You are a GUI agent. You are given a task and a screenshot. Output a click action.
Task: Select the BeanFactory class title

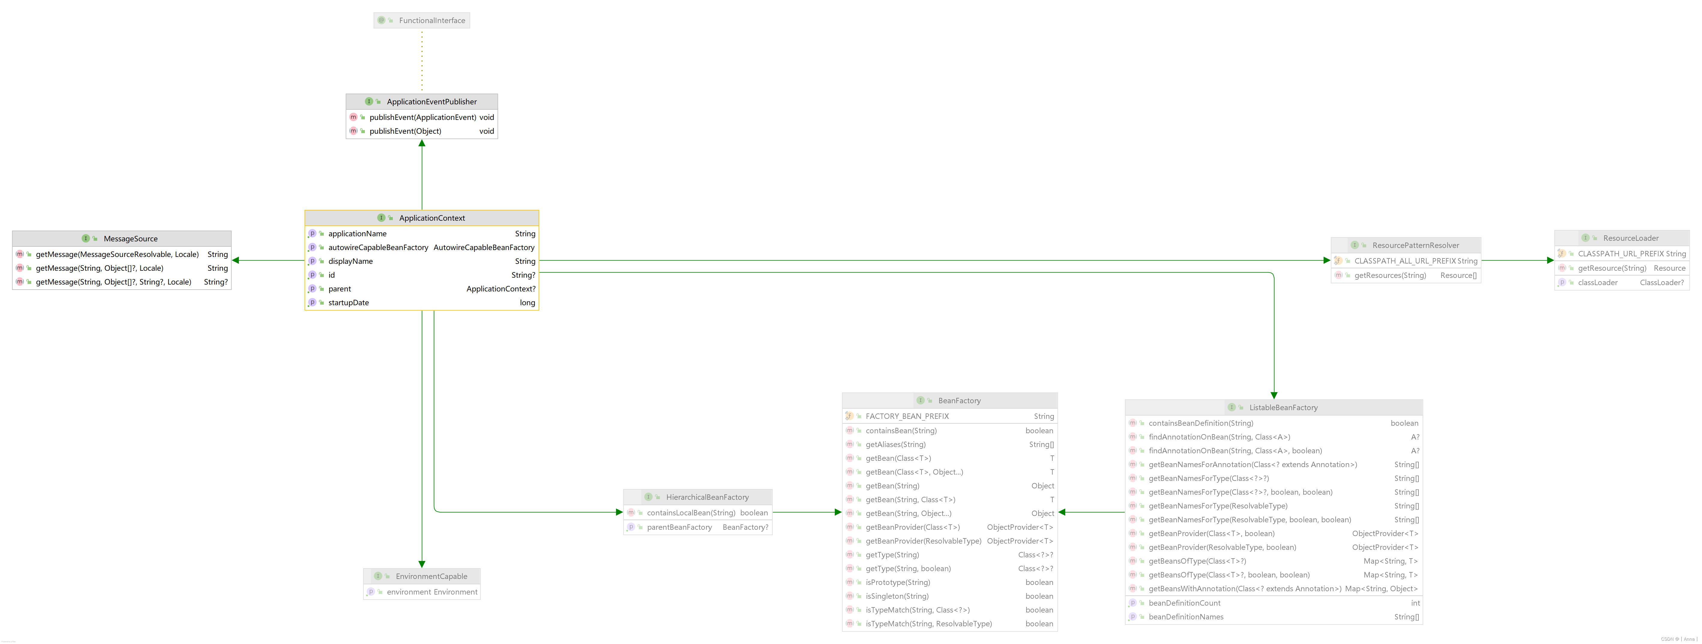click(959, 401)
